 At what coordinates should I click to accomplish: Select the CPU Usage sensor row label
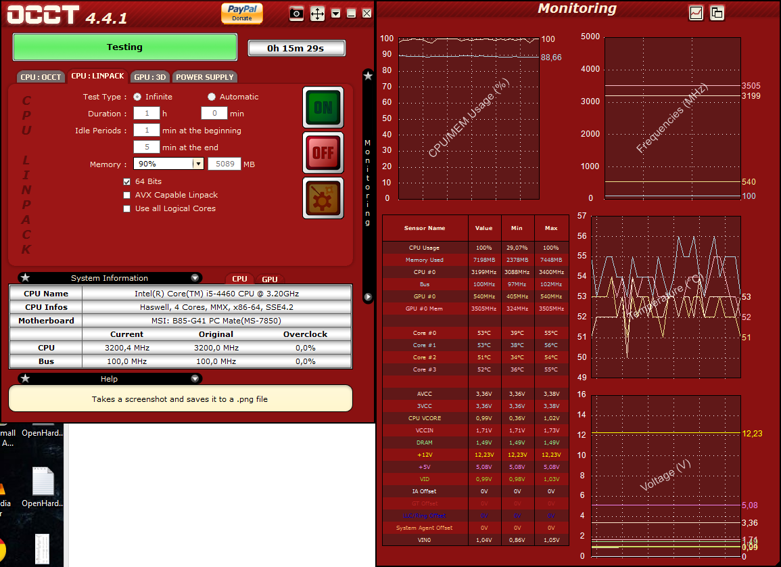click(x=425, y=248)
